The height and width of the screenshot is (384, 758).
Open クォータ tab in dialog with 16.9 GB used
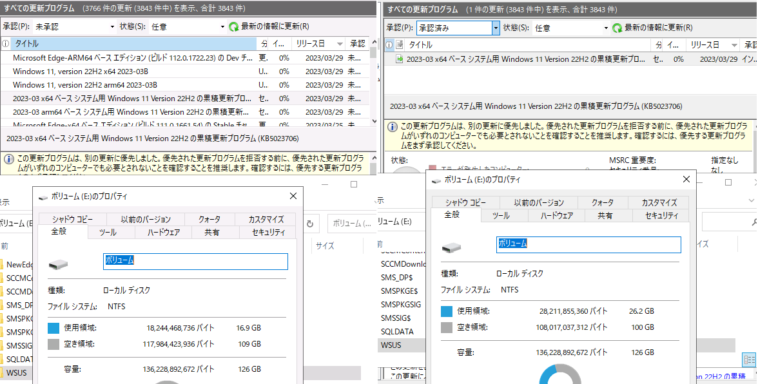[x=209, y=219]
